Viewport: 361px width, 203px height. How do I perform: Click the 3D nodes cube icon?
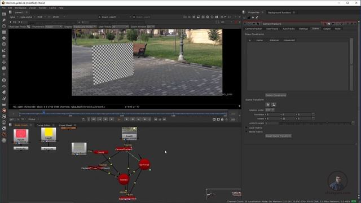4,68
